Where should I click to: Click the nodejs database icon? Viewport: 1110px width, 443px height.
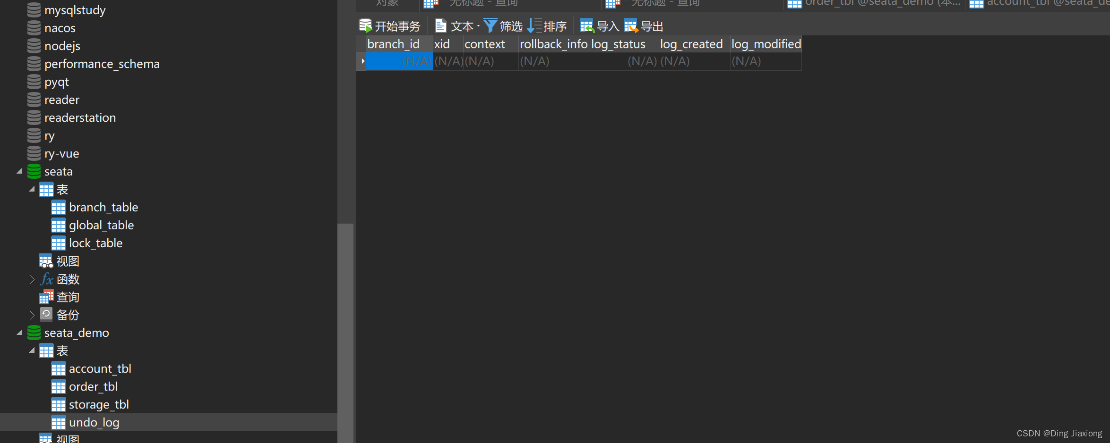click(34, 46)
